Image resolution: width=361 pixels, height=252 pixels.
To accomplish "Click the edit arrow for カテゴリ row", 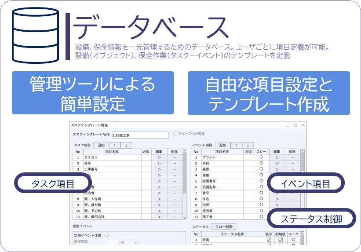I will pyautogui.click(x=159, y=157).
